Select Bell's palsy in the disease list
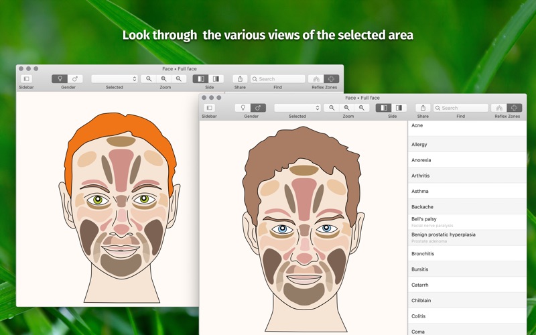 (467, 222)
